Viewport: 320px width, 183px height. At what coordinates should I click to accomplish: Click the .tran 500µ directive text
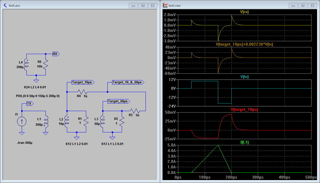coord(25,143)
